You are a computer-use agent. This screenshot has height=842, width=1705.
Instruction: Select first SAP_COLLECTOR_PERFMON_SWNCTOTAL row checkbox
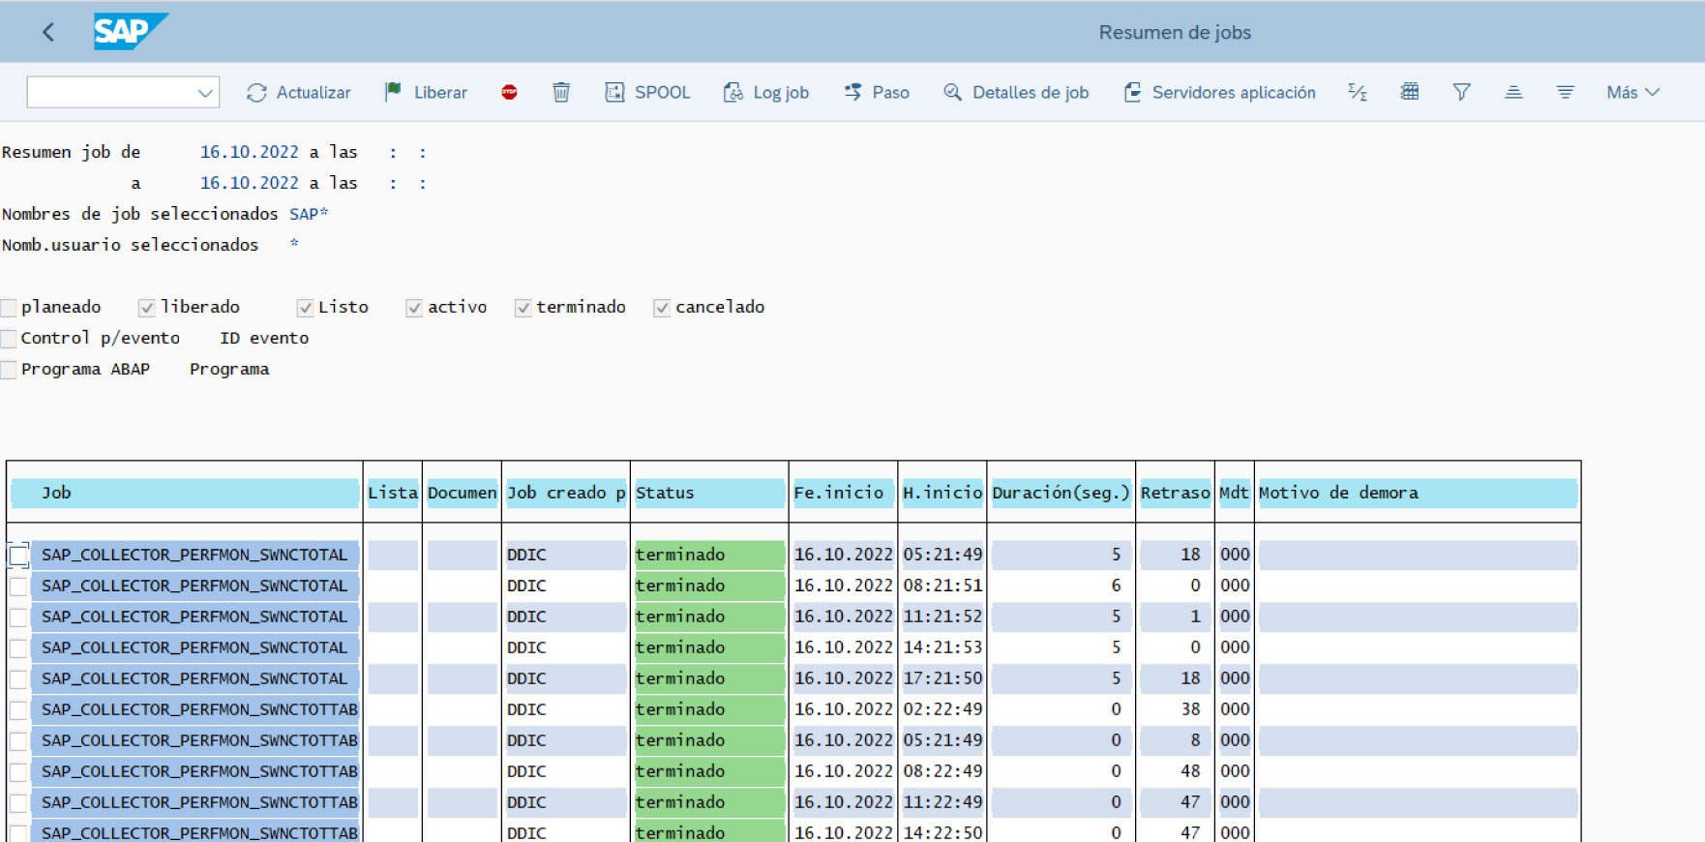click(x=18, y=555)
